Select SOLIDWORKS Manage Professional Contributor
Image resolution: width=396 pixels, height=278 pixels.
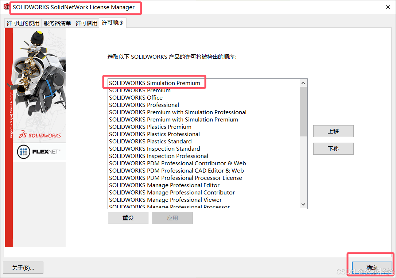203,193
